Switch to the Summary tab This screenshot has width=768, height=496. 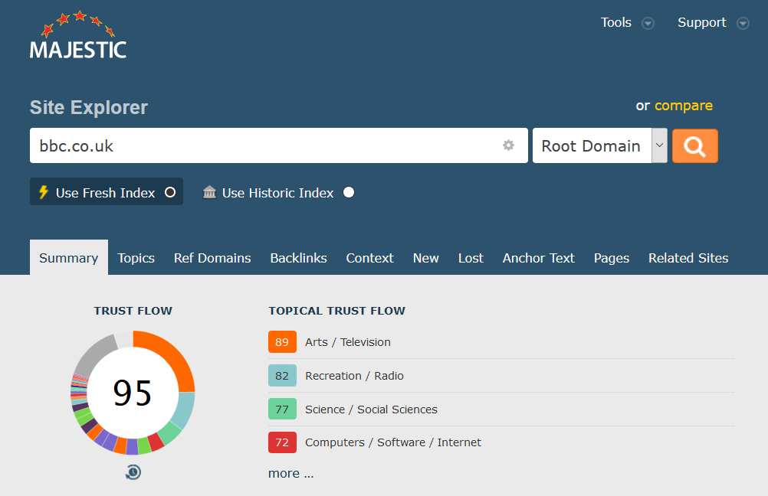click(68, 257)
